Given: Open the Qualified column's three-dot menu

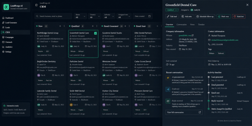Looking at the screenshot, I should click(97, 26).
